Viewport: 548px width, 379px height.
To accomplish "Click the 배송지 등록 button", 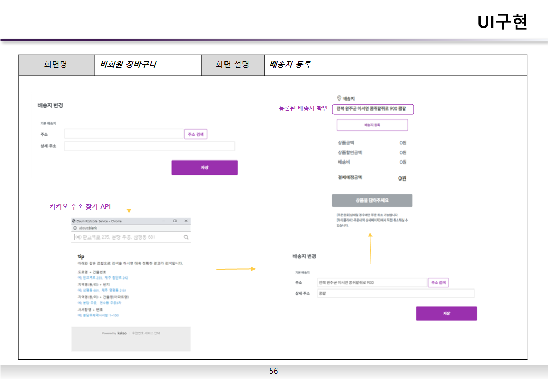I will (x=372, y=125).
